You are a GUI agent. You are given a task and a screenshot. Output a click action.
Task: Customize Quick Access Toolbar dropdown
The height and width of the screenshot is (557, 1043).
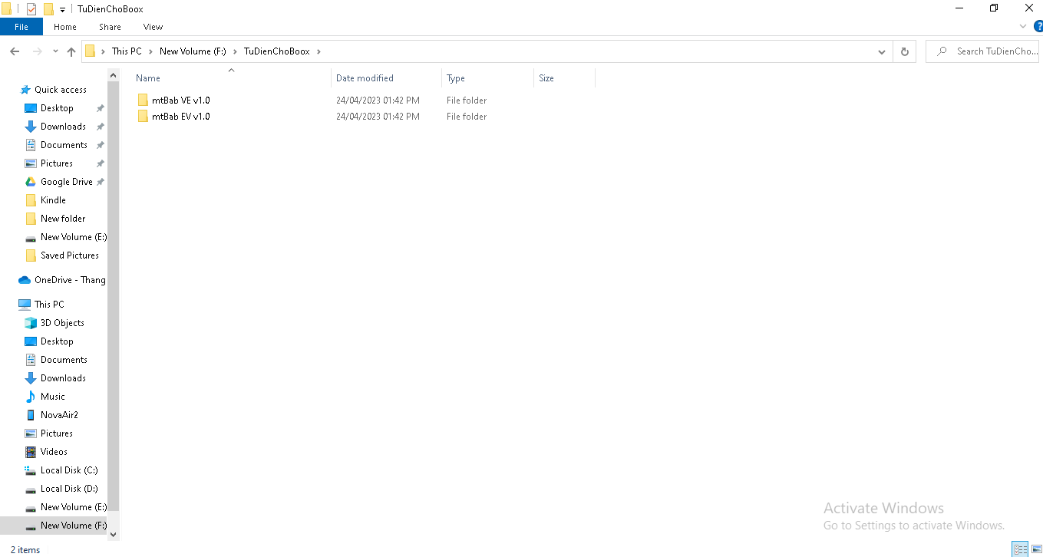click(62, 10)
